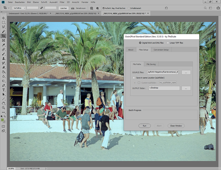Open additional crop settings gear menu
This screenshot has height=170, width=221.
pos(97,8)
